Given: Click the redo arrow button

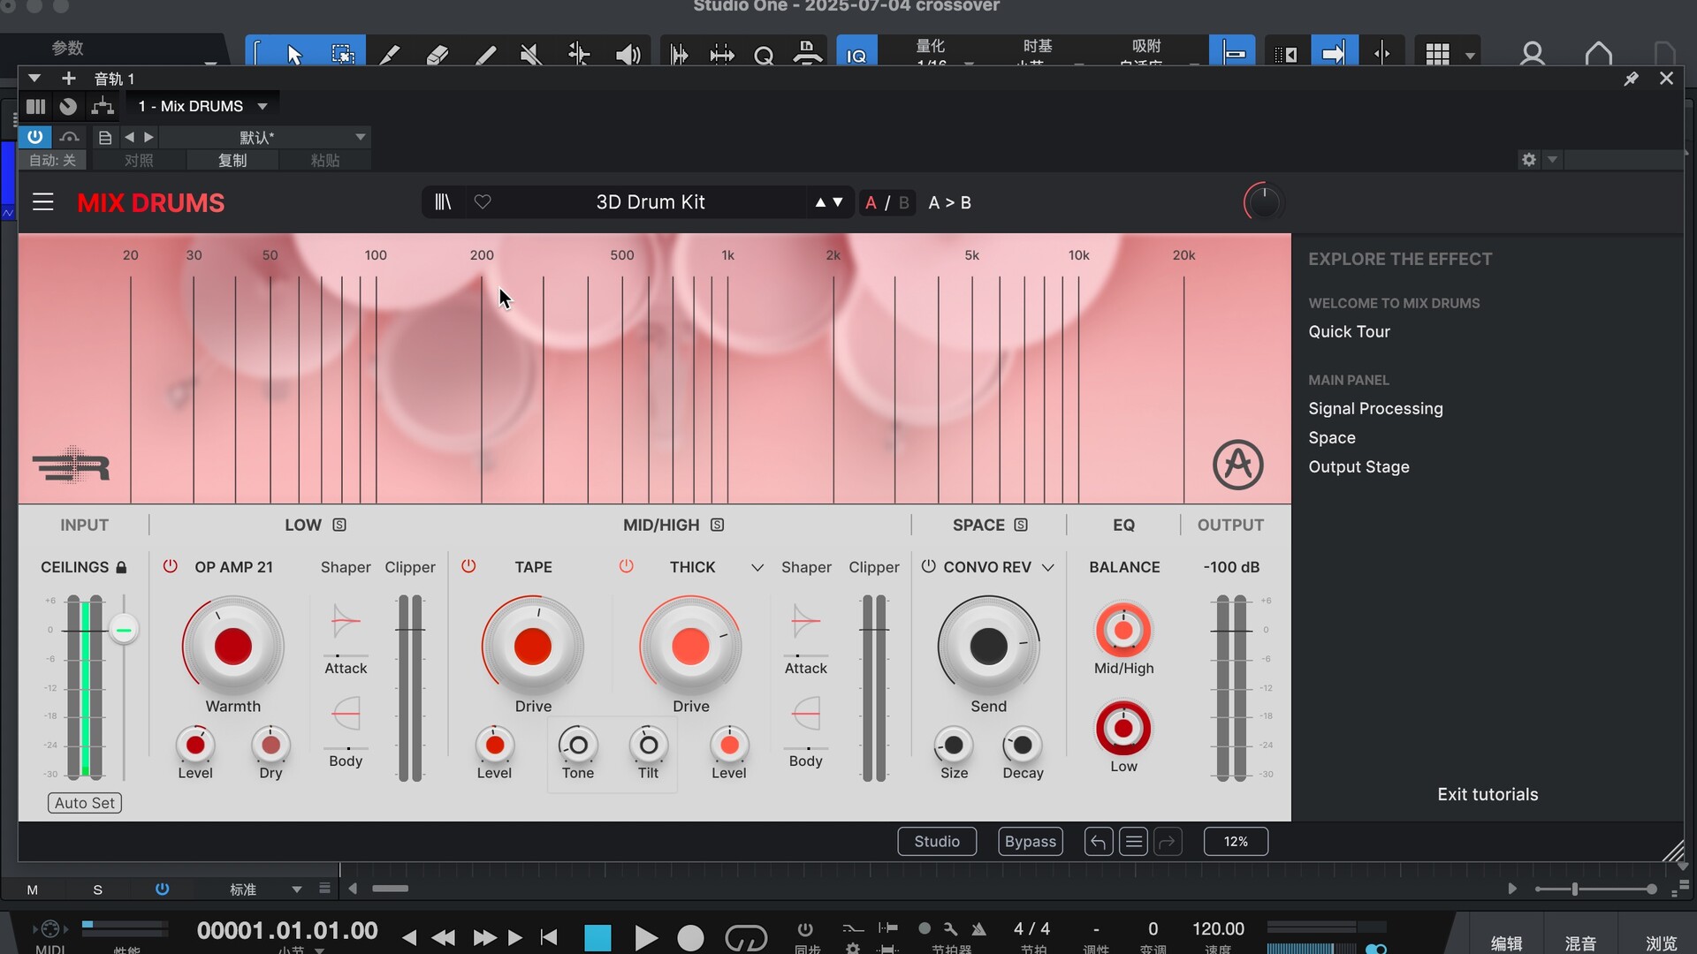Looking at the screenshot, I should click(1168, 842).
